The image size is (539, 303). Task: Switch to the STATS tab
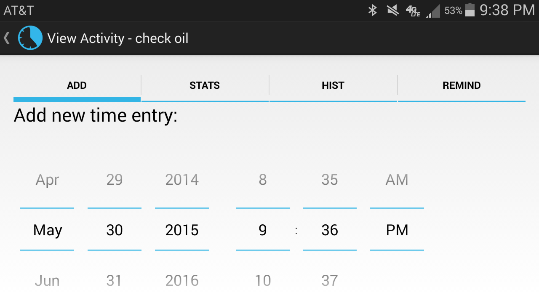pyautogui.click(x=205, y=85)
